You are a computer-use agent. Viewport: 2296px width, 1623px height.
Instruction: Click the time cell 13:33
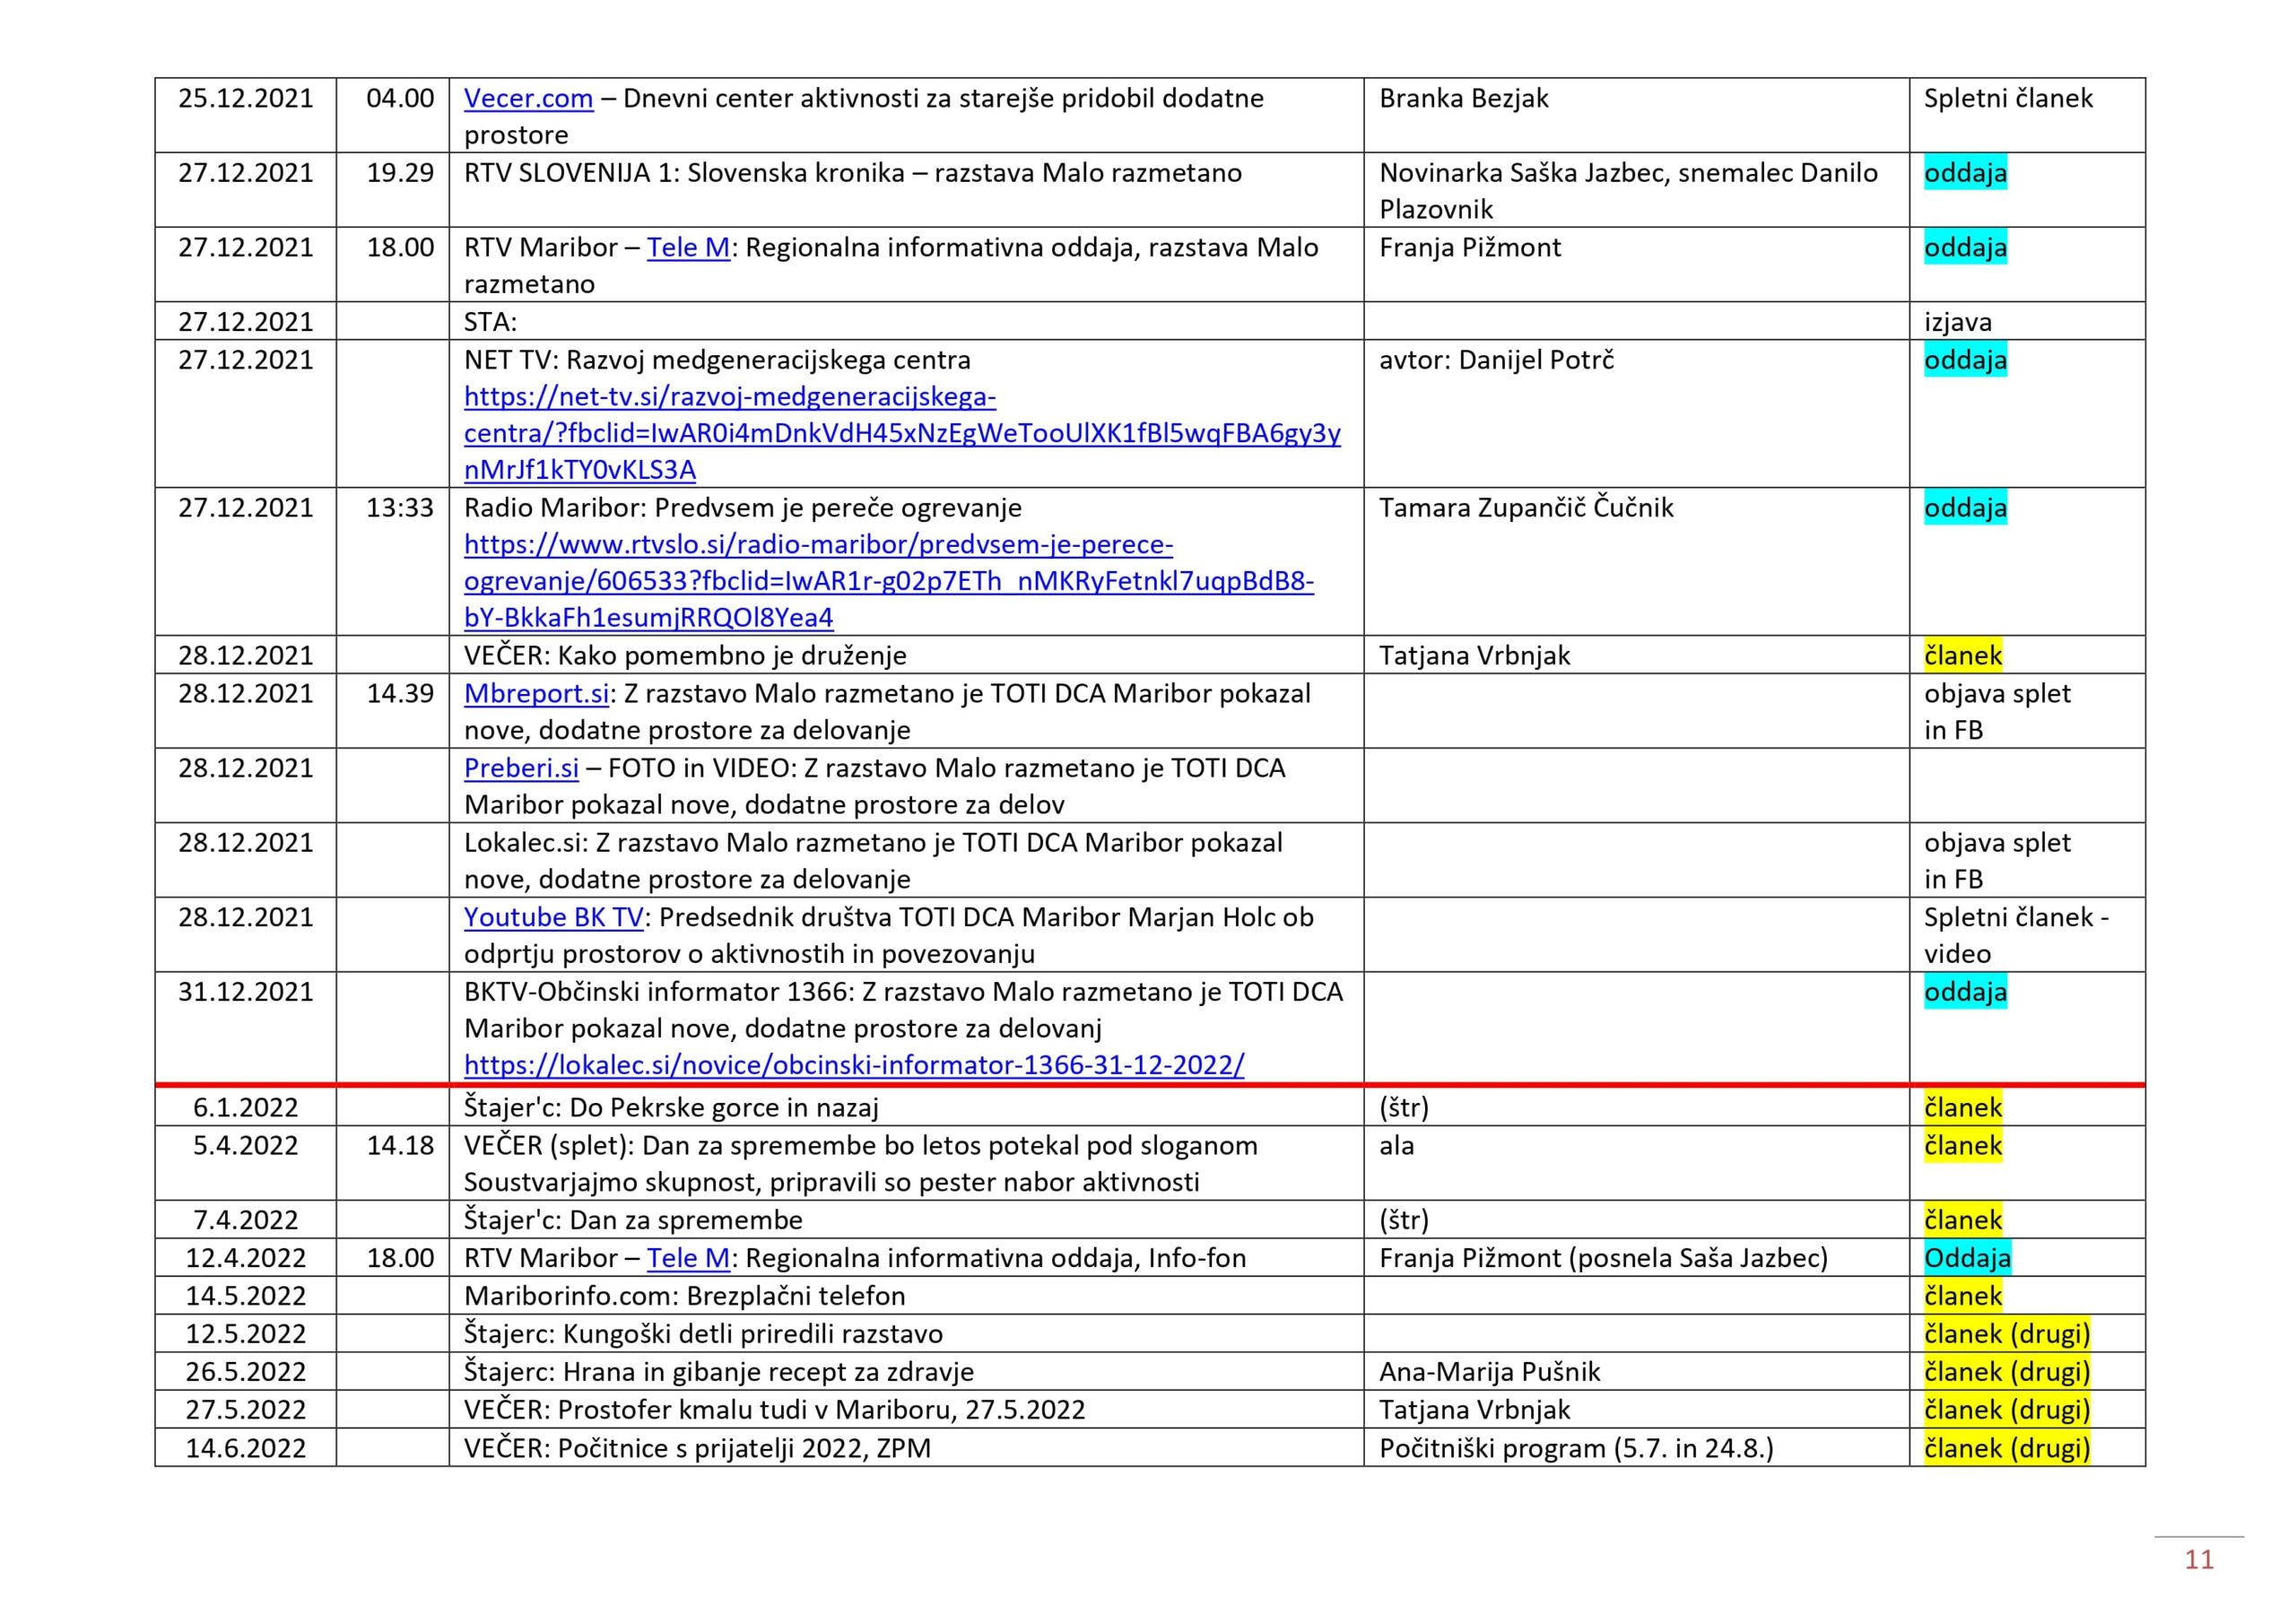coord(399,507)
